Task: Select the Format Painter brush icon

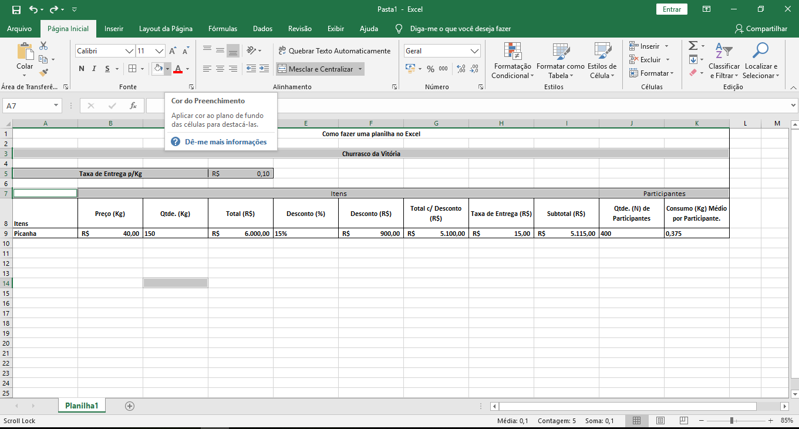Action: [43, 73]
